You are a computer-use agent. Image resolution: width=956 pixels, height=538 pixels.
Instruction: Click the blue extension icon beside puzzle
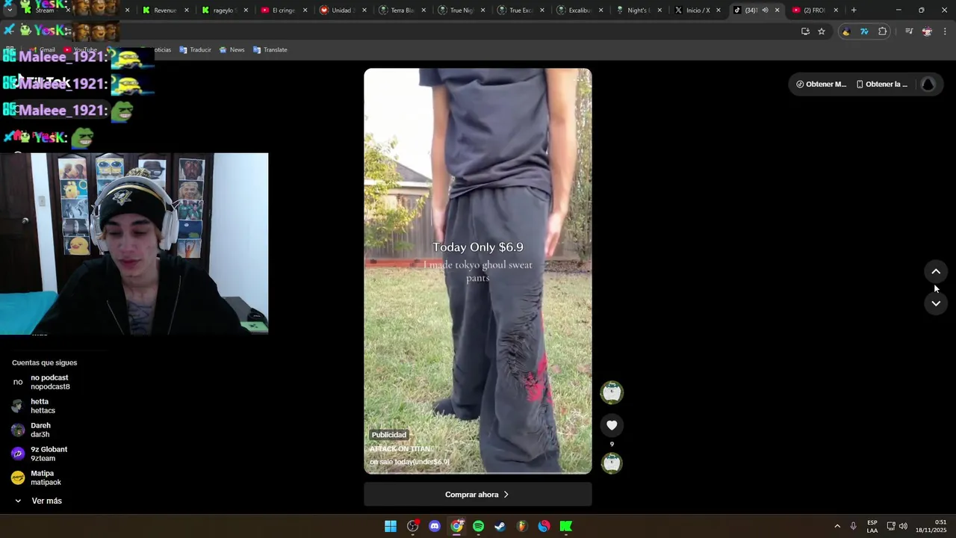[864, 31]
